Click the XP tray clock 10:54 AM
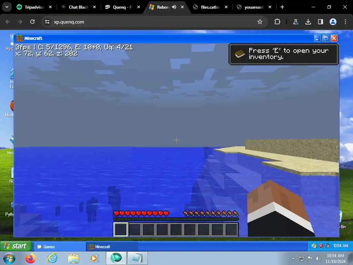The image size is (353, 265). [340, 246]
